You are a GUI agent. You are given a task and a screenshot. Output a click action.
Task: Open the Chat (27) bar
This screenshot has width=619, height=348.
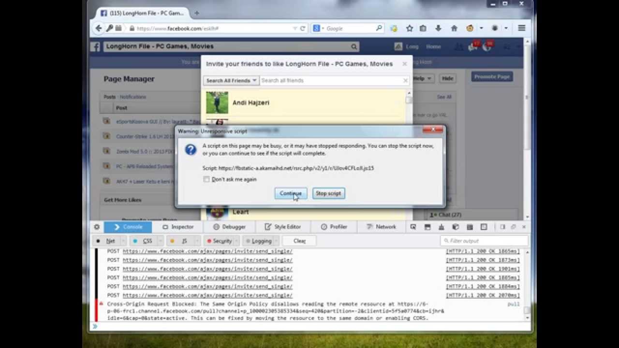click(472, 215)
